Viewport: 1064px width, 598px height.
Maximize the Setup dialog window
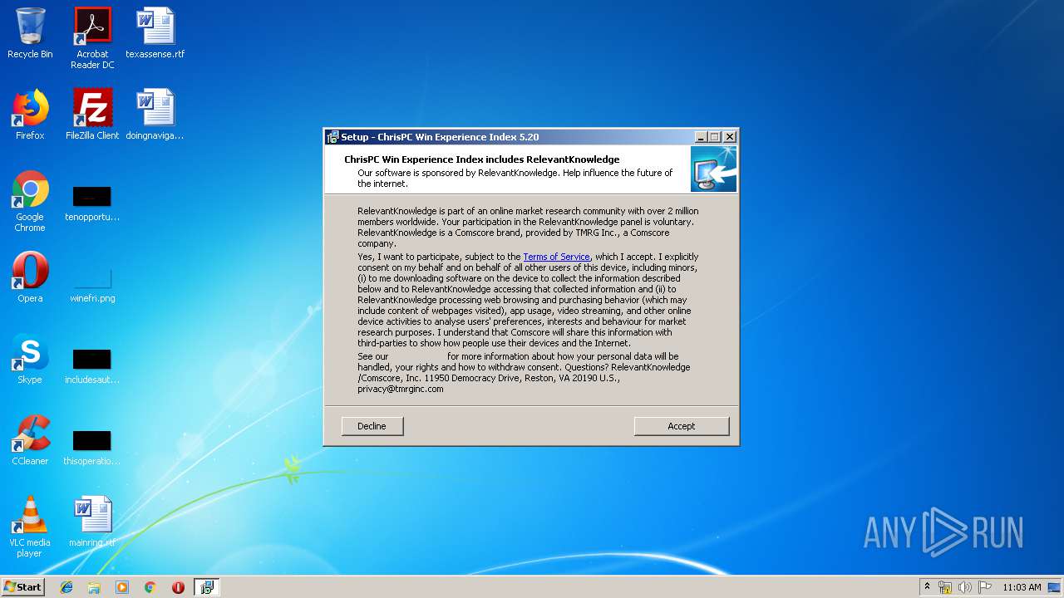pyautogui.click(x=715, y=137)
